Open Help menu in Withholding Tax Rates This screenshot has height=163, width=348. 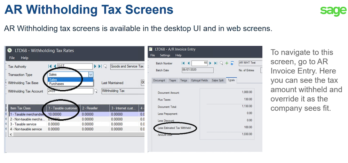point(25,58)
